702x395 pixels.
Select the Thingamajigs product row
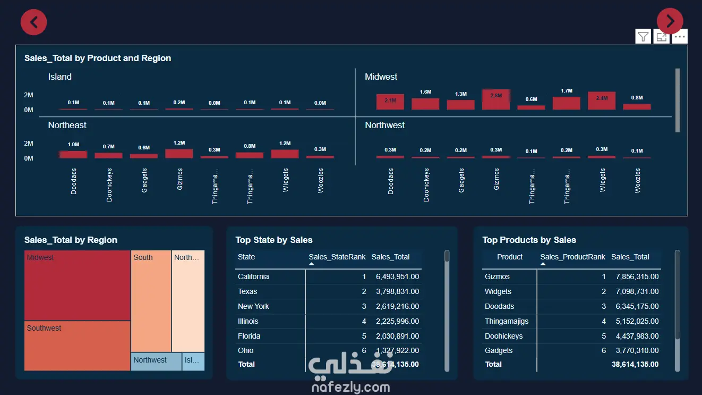click(572, 321)
